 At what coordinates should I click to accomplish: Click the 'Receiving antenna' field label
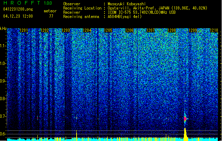pyautogui.click(x=81, y=17)
